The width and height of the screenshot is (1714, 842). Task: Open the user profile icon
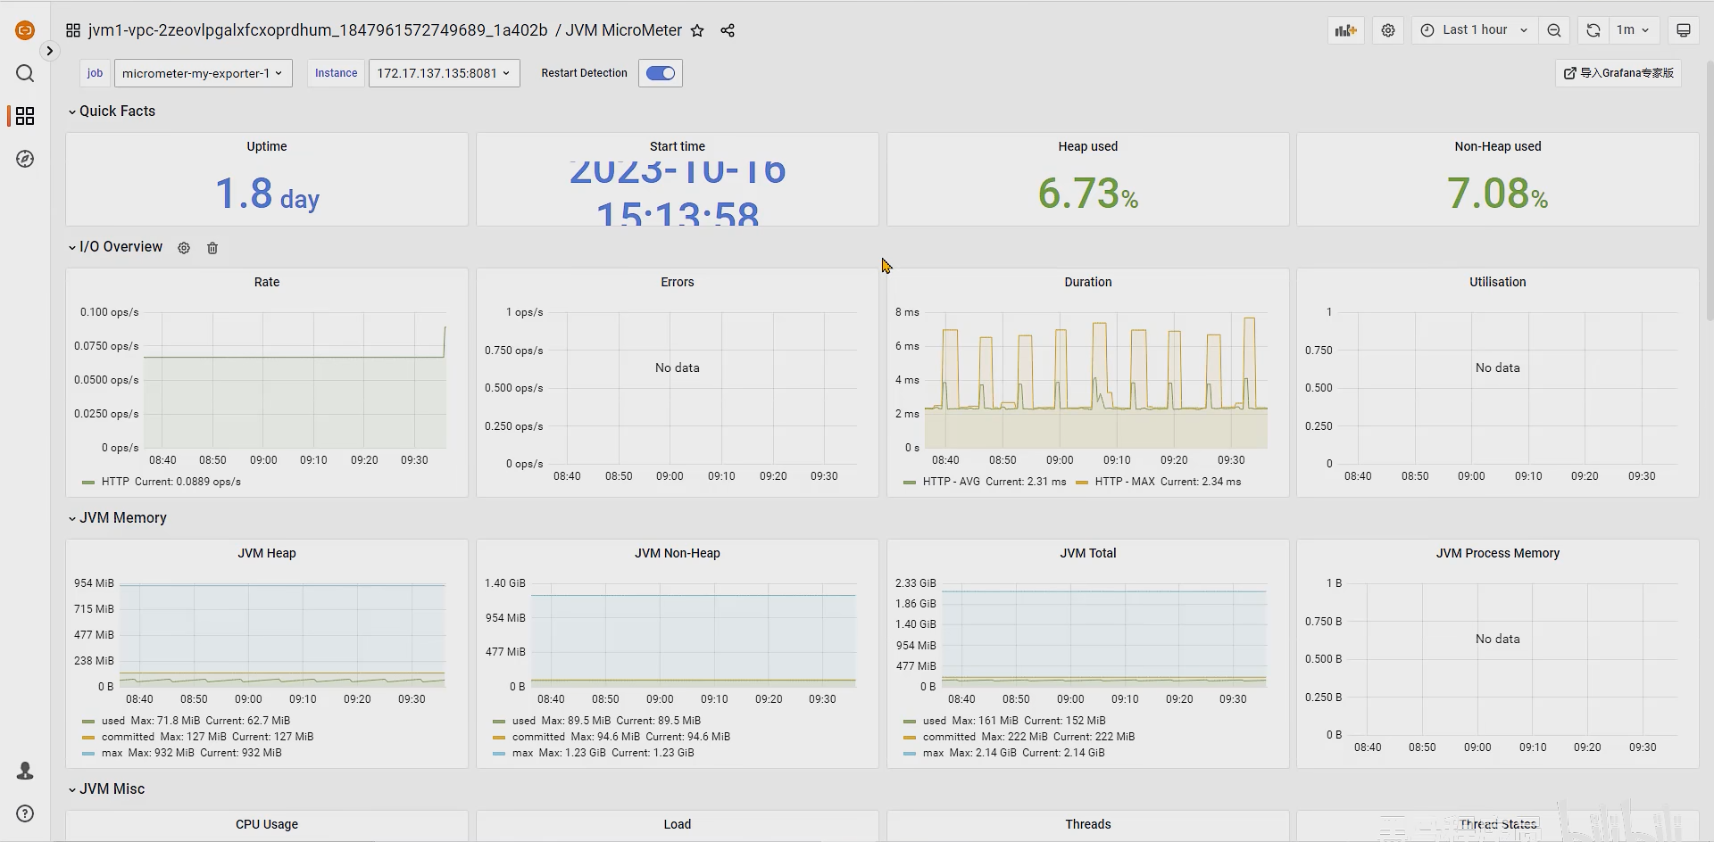point(25,771)
